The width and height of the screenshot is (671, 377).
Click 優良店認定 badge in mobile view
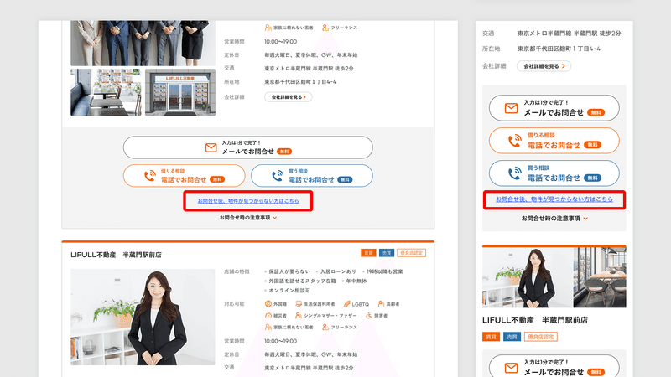point(540,337)
